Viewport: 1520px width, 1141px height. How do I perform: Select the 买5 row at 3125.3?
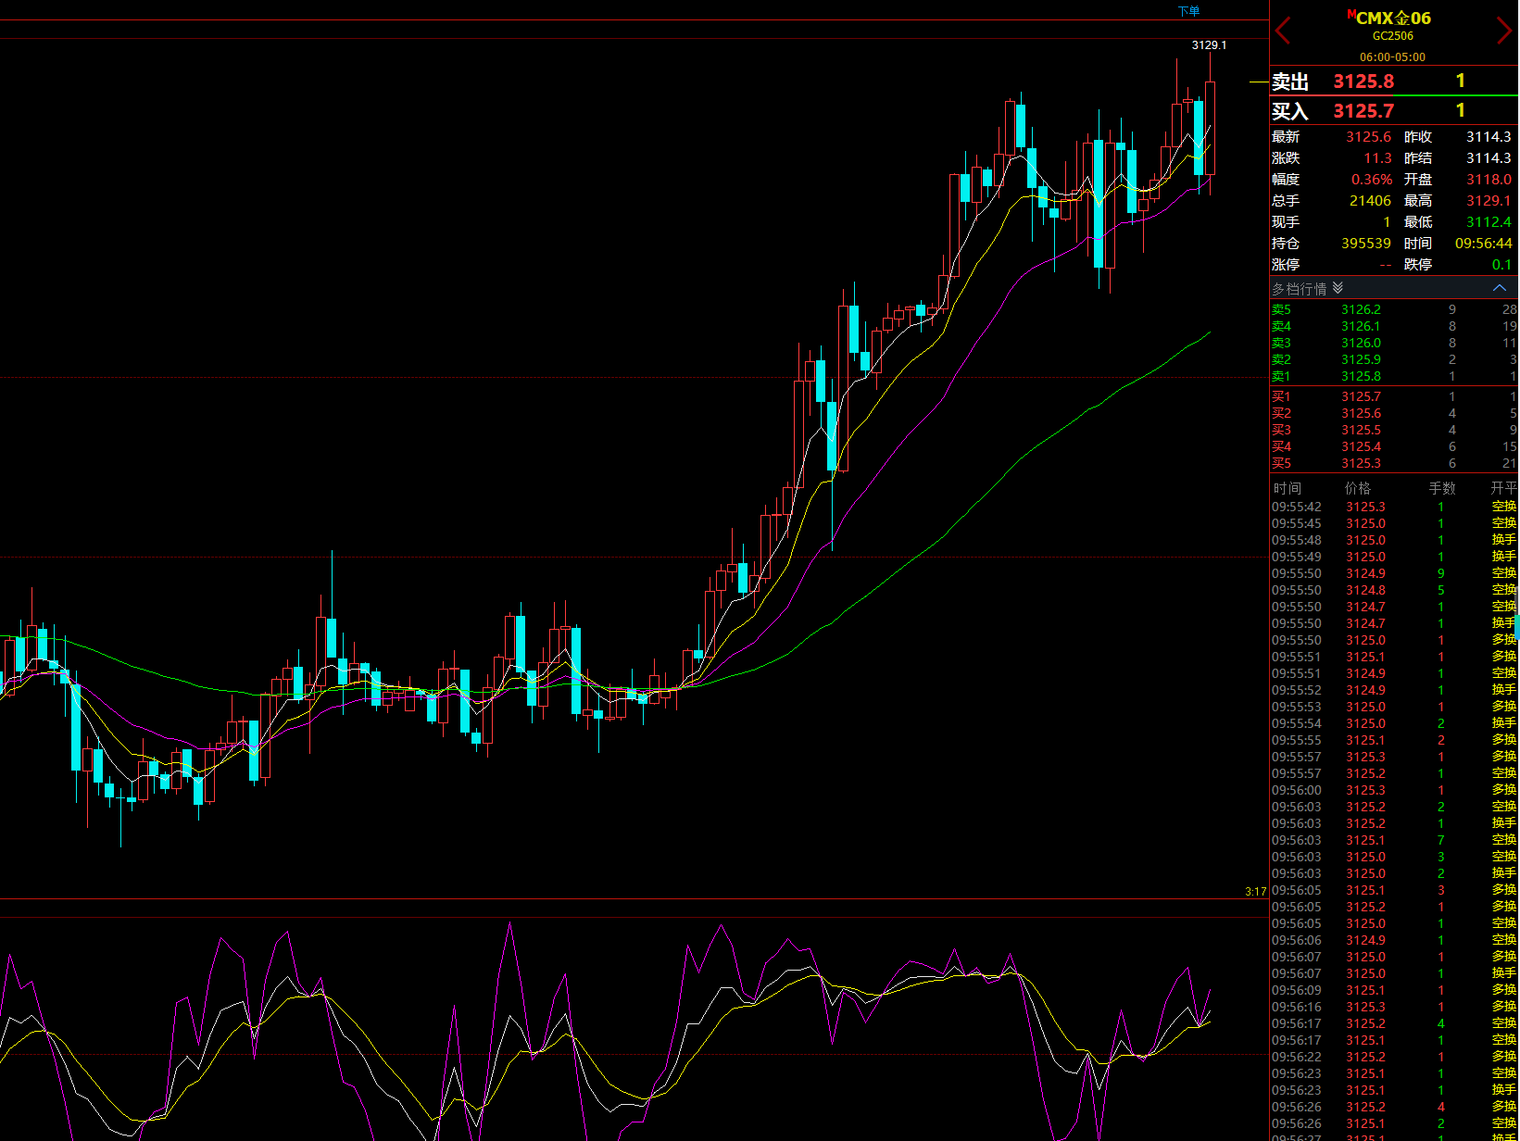point(1394,463)
